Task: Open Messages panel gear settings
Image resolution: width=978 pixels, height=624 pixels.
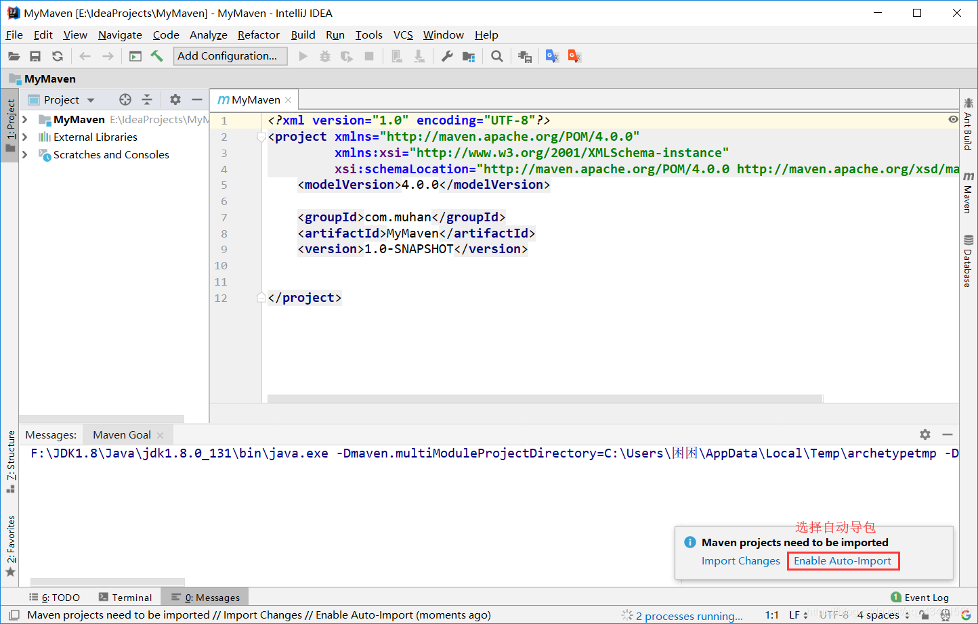Action: click(925, 434)
